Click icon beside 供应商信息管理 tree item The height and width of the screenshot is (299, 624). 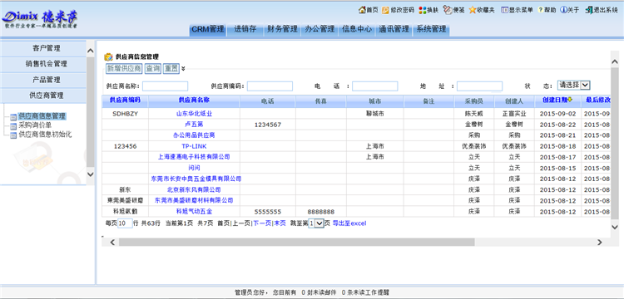point(13,117)
